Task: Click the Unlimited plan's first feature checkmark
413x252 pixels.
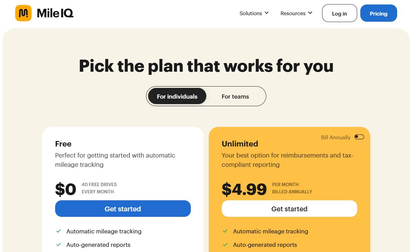Action: click(x=225, y=231)
